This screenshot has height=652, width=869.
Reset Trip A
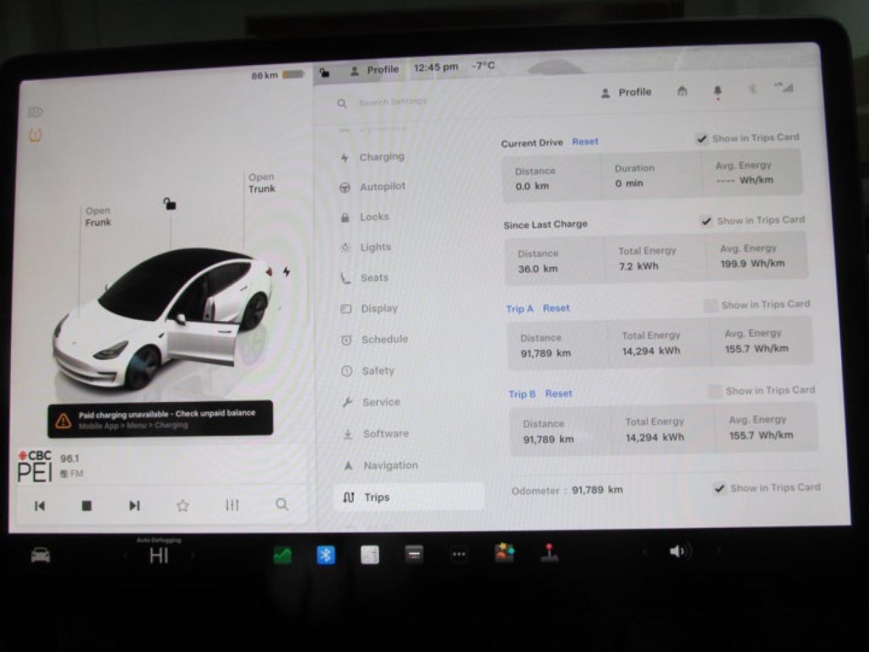coord(556,308)
